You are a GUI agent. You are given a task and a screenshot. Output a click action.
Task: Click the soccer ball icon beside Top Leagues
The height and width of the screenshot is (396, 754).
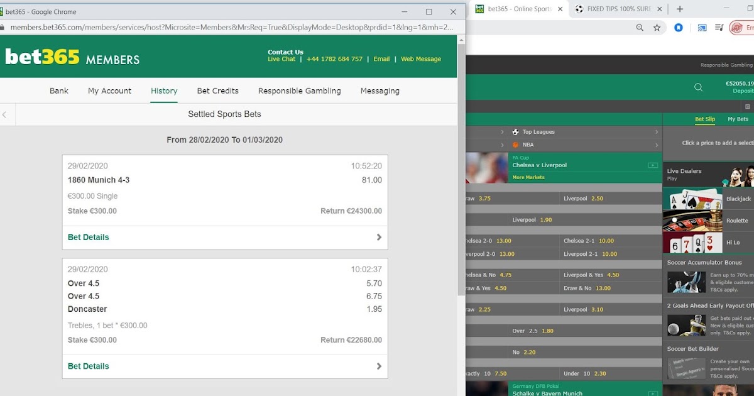coord(516,132)
